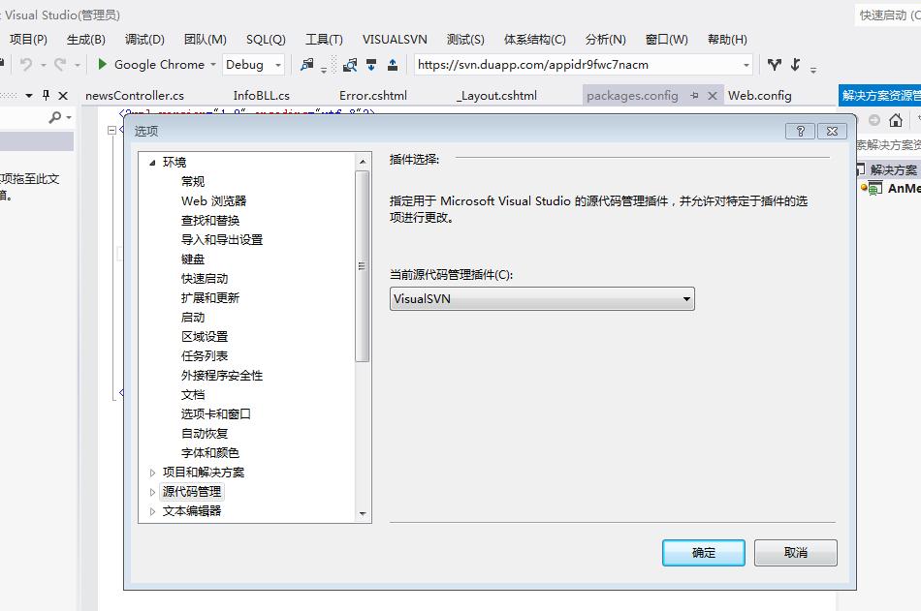Viewport: 921px width, 611px height.
Task: Close the left tool panel
Action: (x=63, y=95)
